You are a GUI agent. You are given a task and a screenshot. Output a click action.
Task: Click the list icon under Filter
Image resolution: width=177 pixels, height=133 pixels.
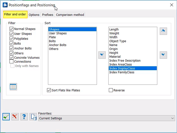point(13,87)
